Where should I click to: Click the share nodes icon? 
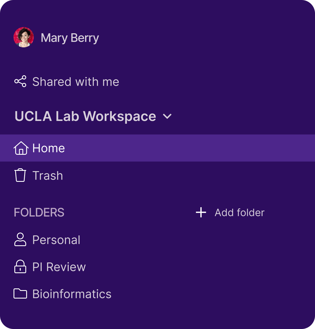tap(20, 81)
